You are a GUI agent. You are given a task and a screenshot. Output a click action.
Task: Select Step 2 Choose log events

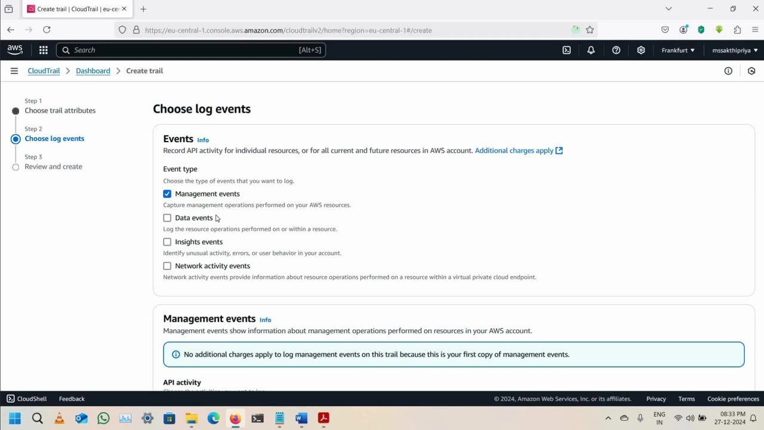click(x=54, y=139)
